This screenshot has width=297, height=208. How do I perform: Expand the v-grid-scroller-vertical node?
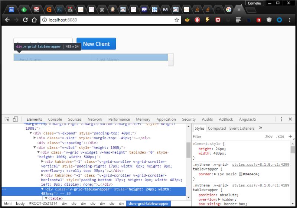42,162
